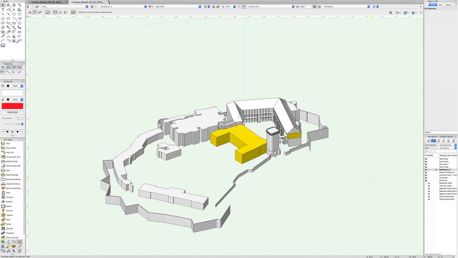Viewport: 458px width, 258px height.
Task: Select the Edit Curtain Wall tool
Action: 13,166
